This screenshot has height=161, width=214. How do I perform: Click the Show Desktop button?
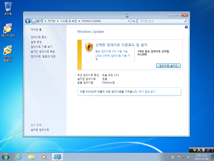pos(213,157)
